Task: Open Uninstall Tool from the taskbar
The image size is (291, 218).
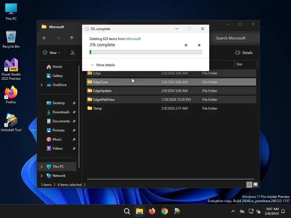Action: [x=177, y=211]
